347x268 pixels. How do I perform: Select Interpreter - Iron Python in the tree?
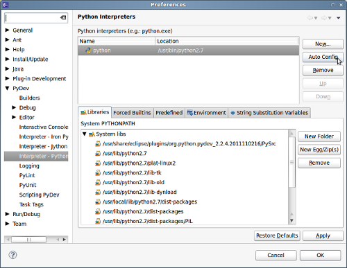click(44, 136)
